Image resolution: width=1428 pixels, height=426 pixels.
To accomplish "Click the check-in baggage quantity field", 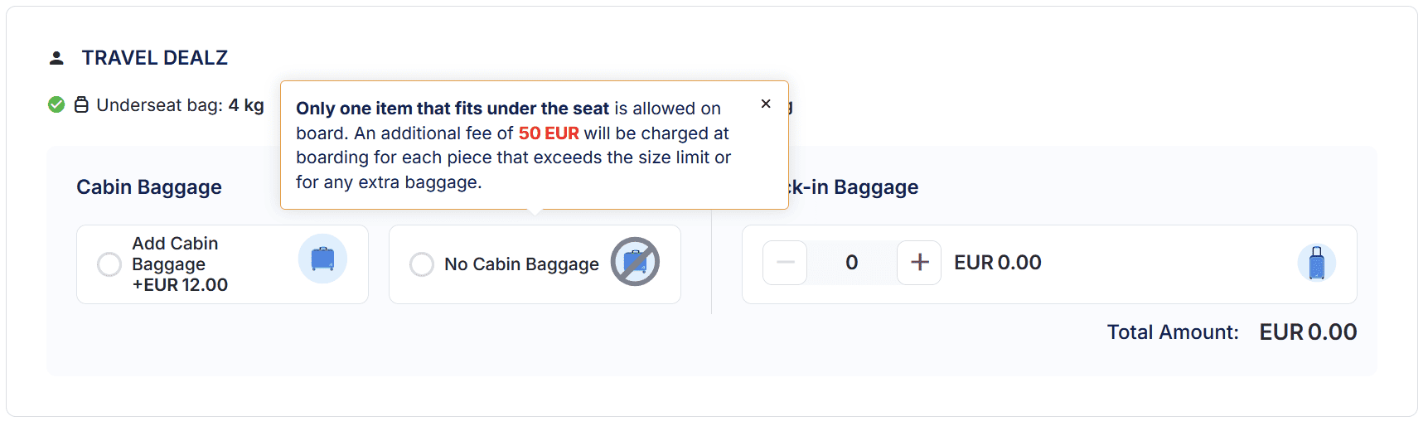I will (x=852, y=263).
